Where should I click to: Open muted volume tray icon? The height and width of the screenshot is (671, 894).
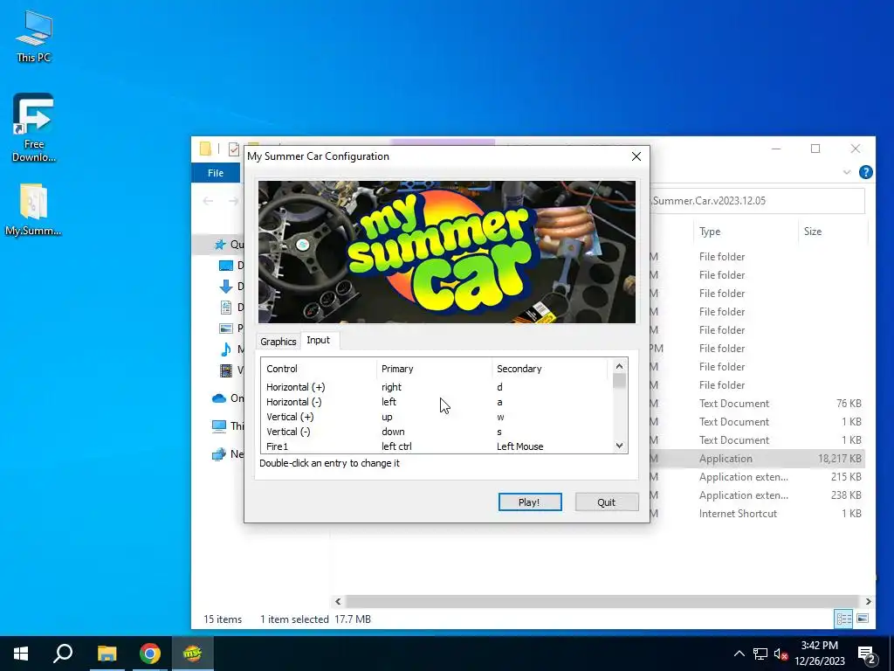[781, 654]
